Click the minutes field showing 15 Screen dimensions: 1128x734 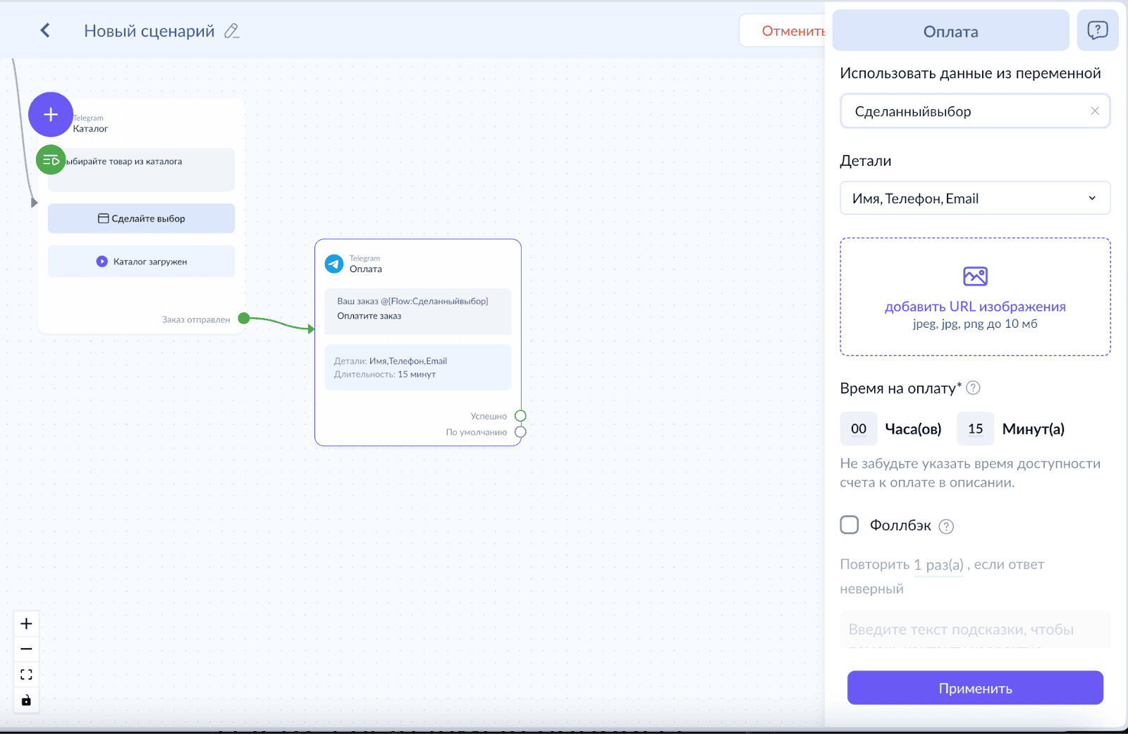click(975, 429)
